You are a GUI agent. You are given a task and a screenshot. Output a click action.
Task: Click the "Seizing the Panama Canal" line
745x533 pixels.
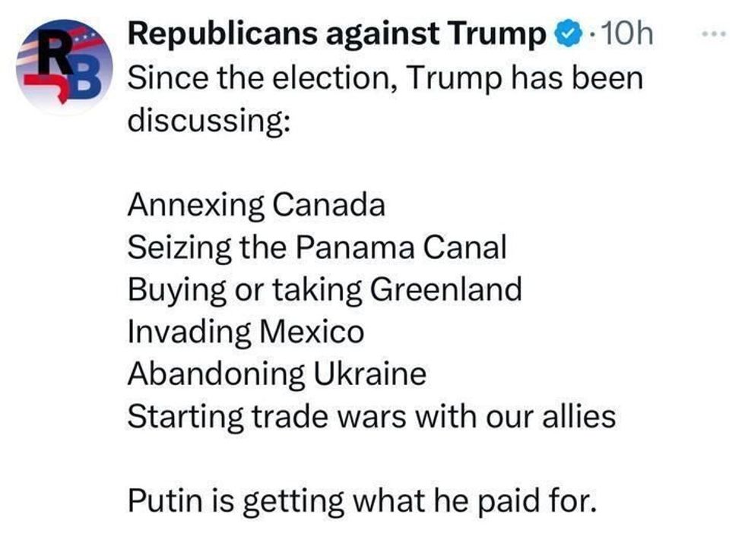pyautogui.click(x=316, y=248)
